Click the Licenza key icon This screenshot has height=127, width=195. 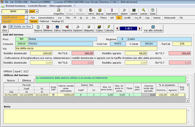[144, 12]
